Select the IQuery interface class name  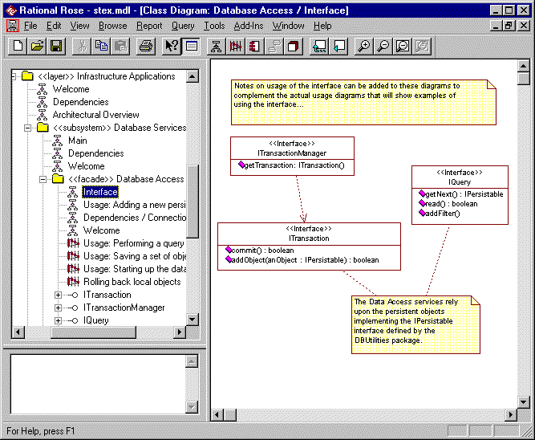coord(460,182)
